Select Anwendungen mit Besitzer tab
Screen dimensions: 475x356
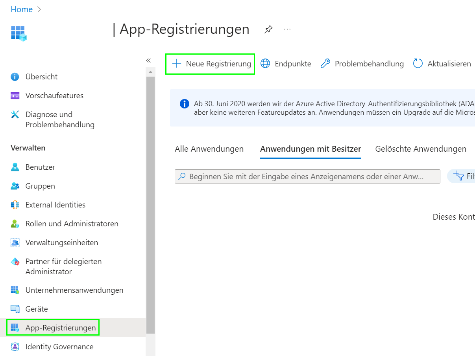(x=311, y=149)
